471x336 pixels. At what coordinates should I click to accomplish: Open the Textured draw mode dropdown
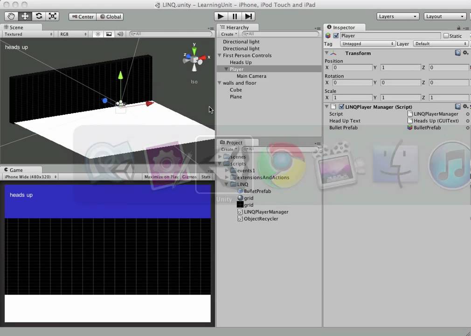tap(28, 34)
